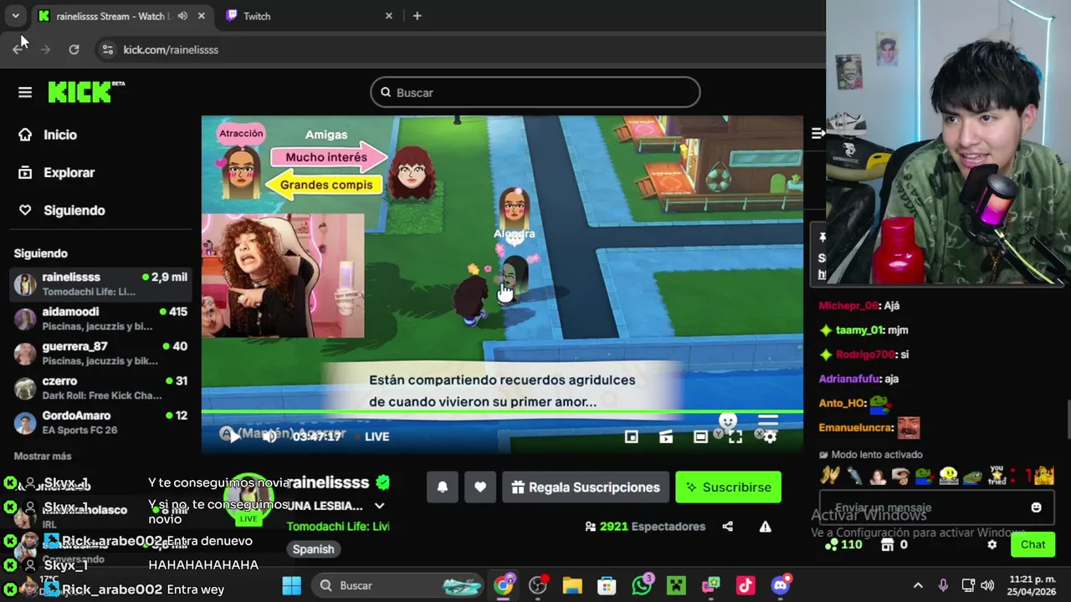1071x602 pixels.
Task: Reload the kick.com page
Action: [x=74, y=49]
